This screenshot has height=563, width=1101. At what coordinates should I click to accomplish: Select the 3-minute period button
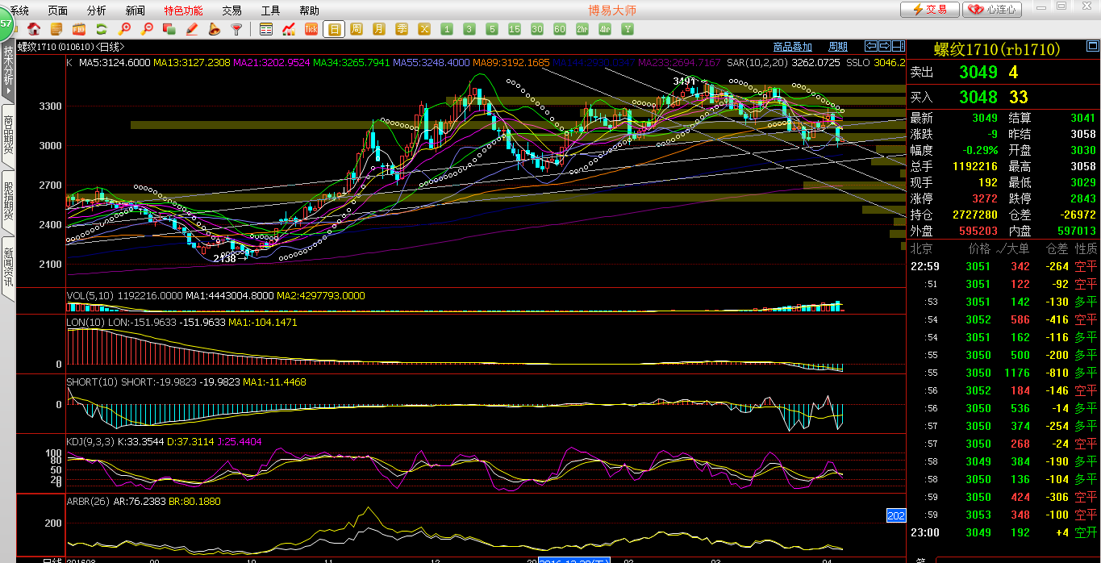(469, 29)
